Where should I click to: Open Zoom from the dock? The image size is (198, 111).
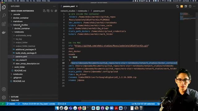pos(111,108)
